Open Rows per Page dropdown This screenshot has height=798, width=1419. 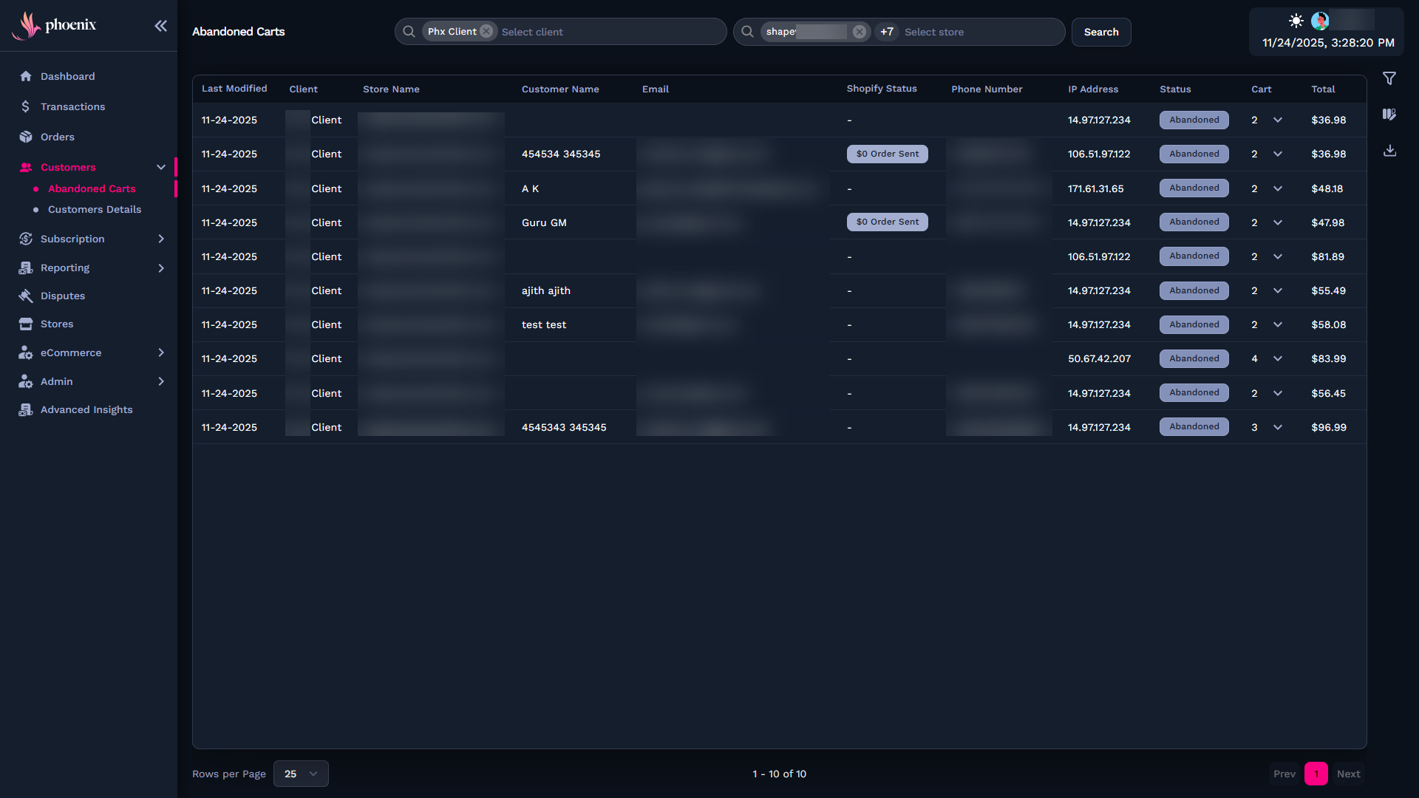point(301,774)
